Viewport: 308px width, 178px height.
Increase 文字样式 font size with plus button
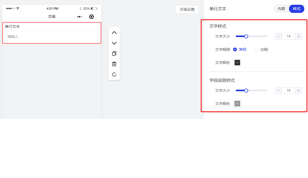click(x=299, y=36)
